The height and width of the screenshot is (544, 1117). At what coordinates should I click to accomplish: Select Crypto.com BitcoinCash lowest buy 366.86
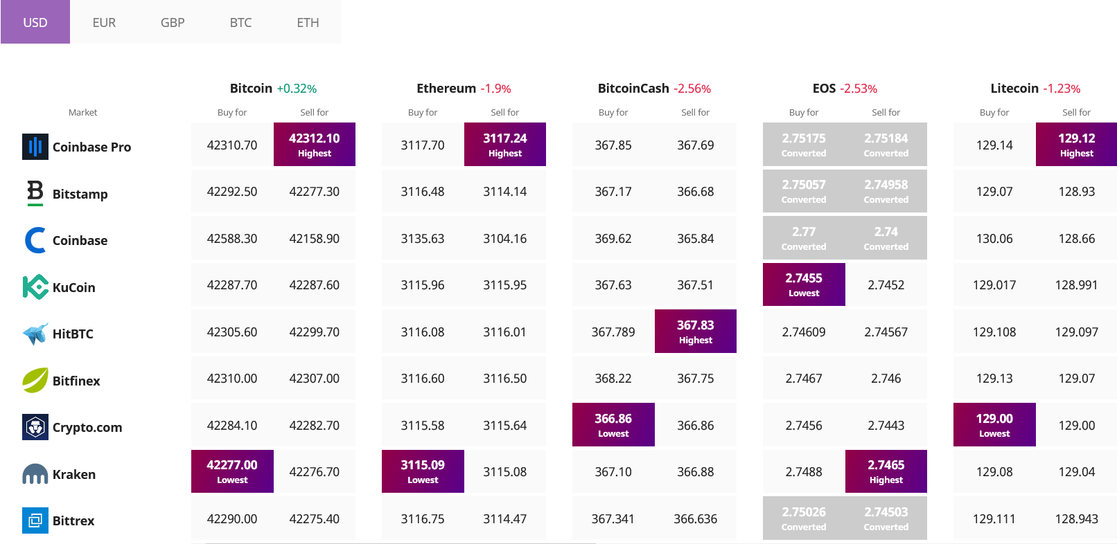tap(613, 424)
